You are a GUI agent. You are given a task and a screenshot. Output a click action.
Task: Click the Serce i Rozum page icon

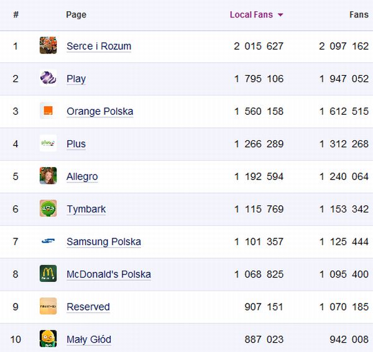click(x=48, y=45)
